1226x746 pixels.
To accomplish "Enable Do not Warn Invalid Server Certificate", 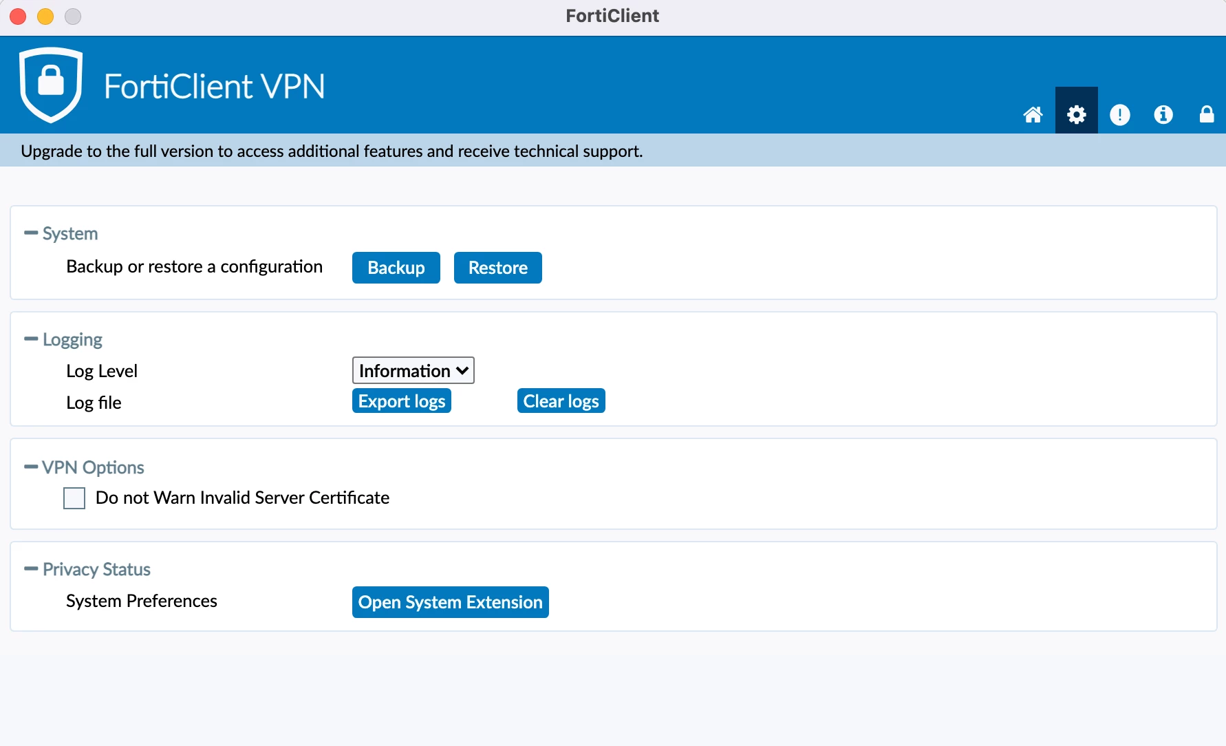I will pos(74,498).
